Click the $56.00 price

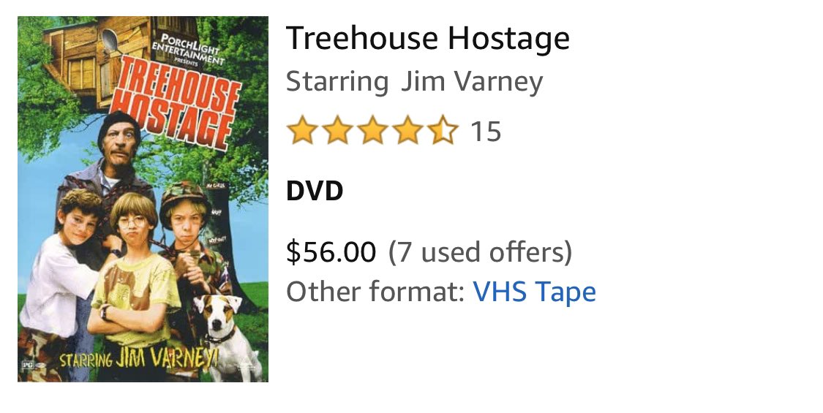coord(331,251)
